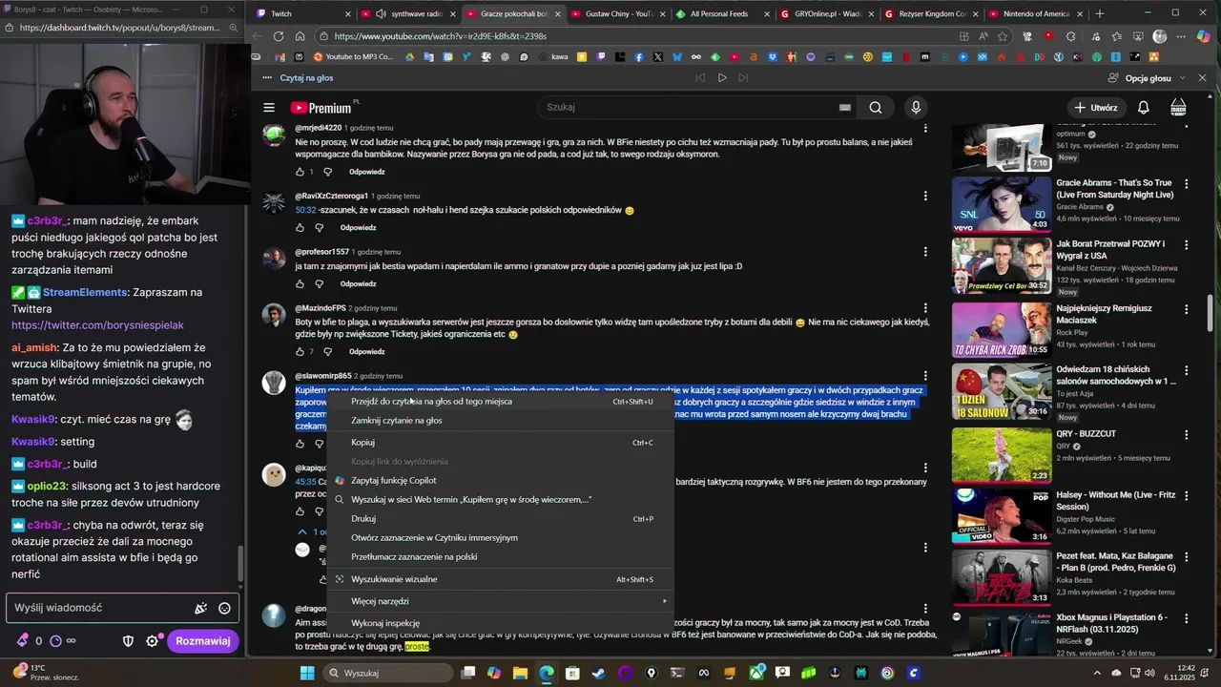
Task: Click the YouTube search magnifier button
Action: coord(875,108)
